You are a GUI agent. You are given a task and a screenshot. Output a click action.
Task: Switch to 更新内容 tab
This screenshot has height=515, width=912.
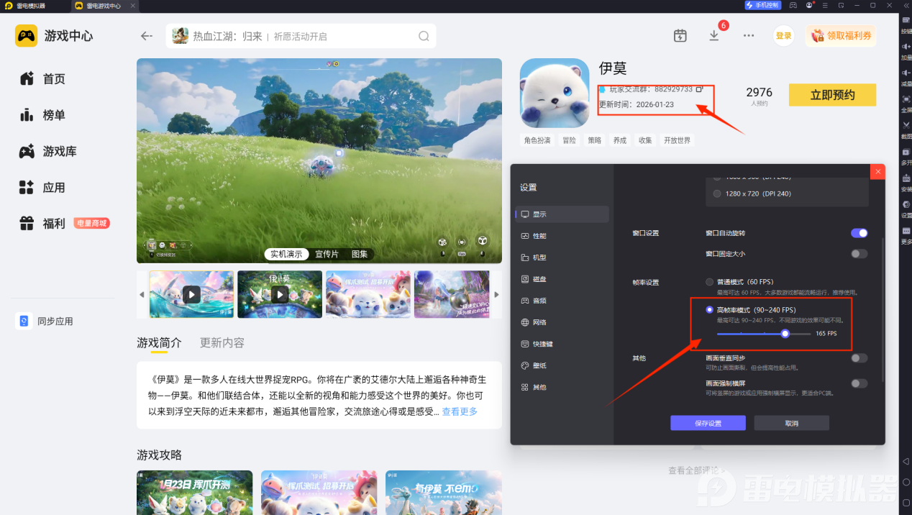pyautogui.click(x=222, y=342)
